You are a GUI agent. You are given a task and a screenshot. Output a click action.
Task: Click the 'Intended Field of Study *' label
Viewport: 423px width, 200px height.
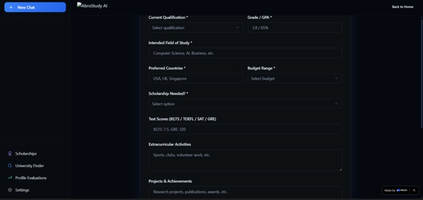coord(170,43)
